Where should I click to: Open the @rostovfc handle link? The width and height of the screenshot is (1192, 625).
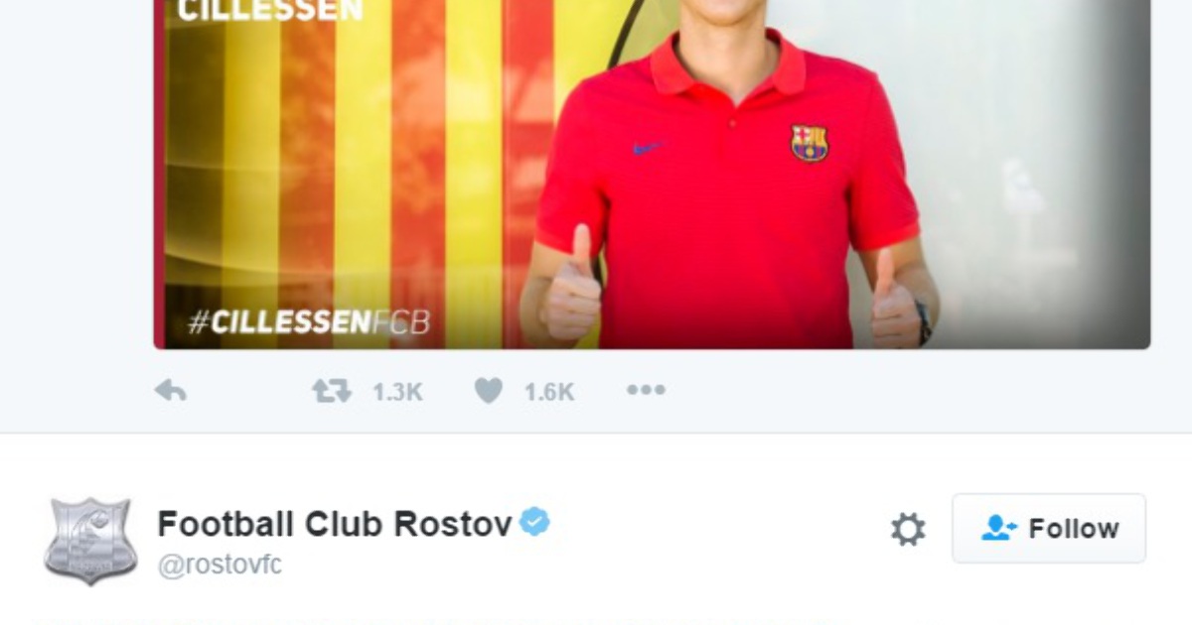point(220,564)
